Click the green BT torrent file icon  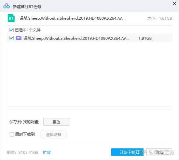[x=11, y=18]
